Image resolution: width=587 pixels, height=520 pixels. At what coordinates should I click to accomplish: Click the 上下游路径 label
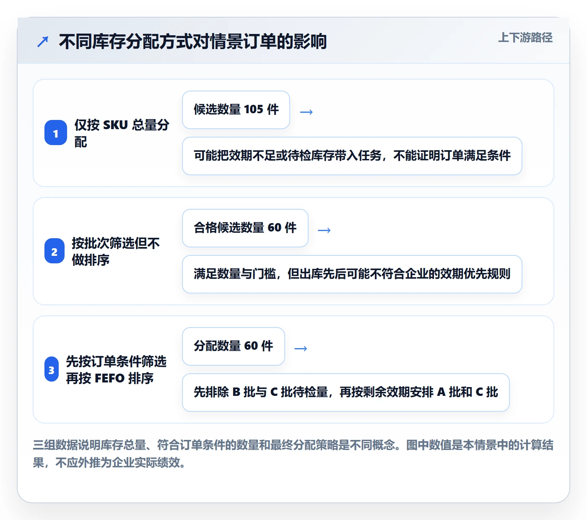click(x=525, y=37)
